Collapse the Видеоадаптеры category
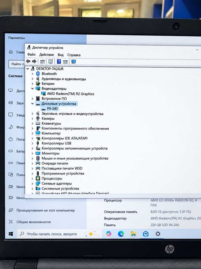 [33, 88]
